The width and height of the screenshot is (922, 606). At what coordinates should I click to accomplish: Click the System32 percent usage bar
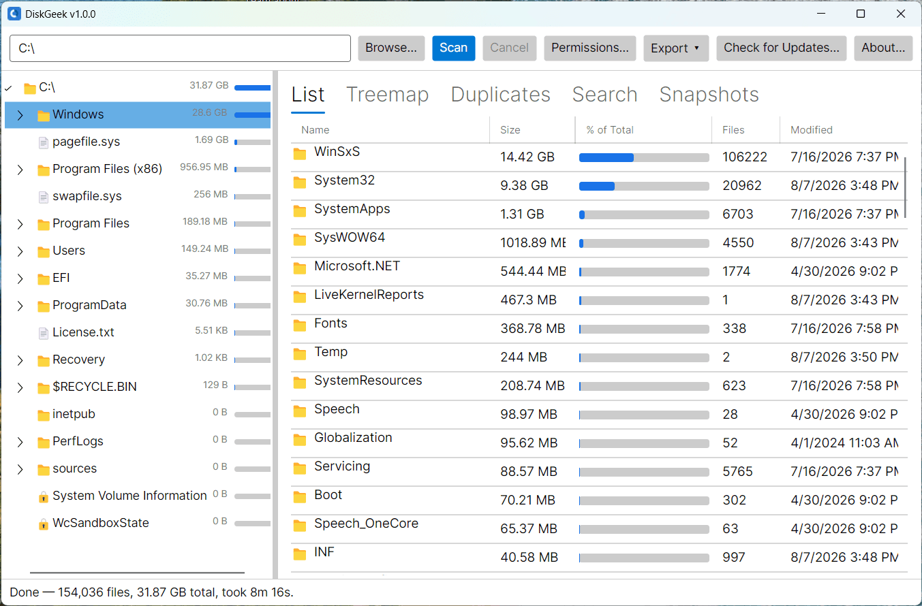(x=644, y=186)
